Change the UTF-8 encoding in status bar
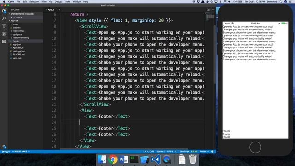The width and height of the screenshot is (295, 166). [x=170, y=152]
